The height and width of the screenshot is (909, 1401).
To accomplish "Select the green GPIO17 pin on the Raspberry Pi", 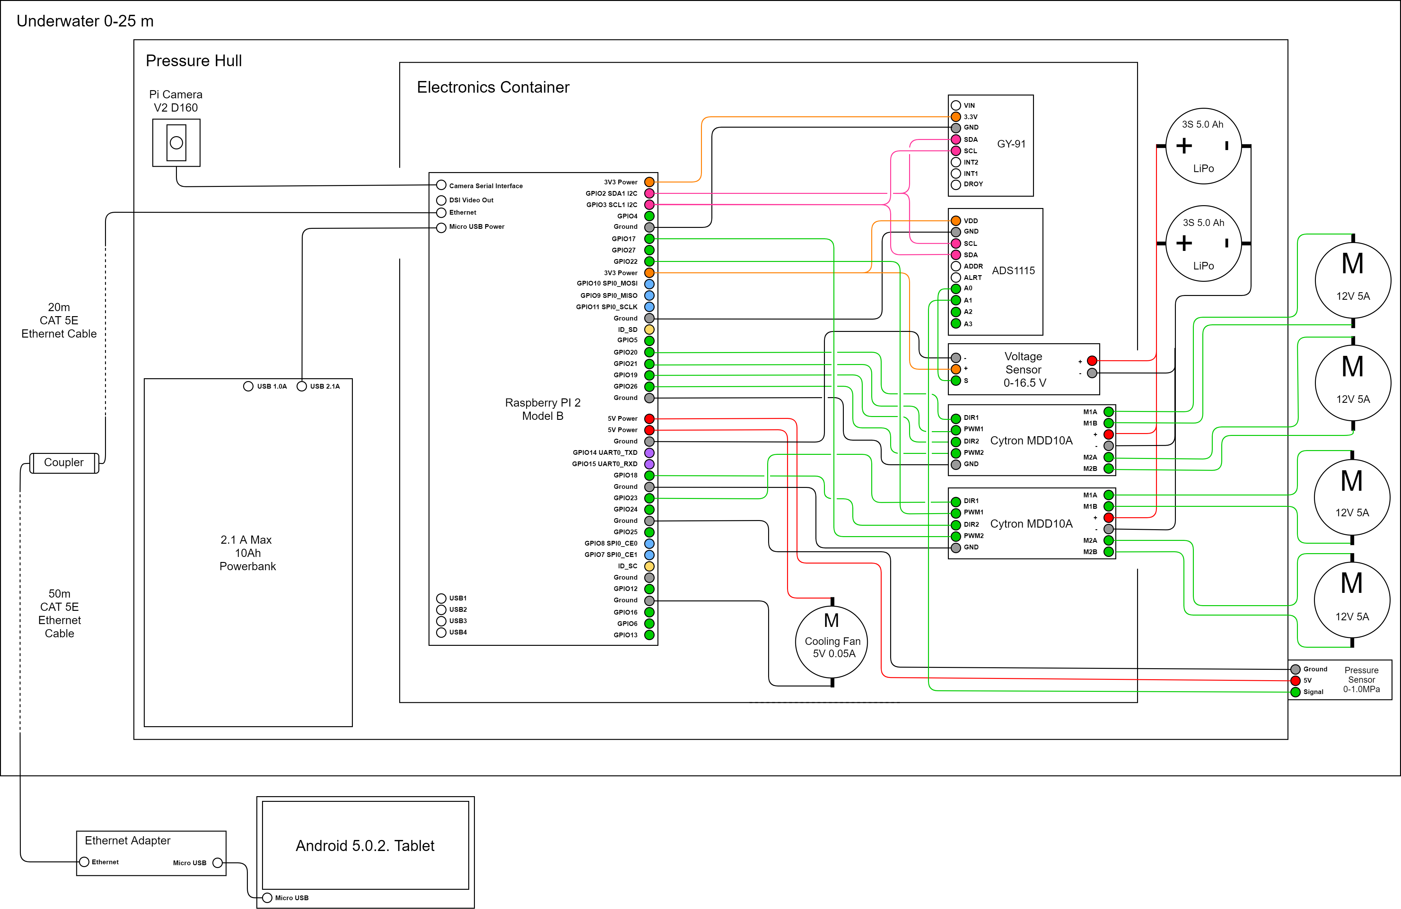I will [x=649, y=239].
